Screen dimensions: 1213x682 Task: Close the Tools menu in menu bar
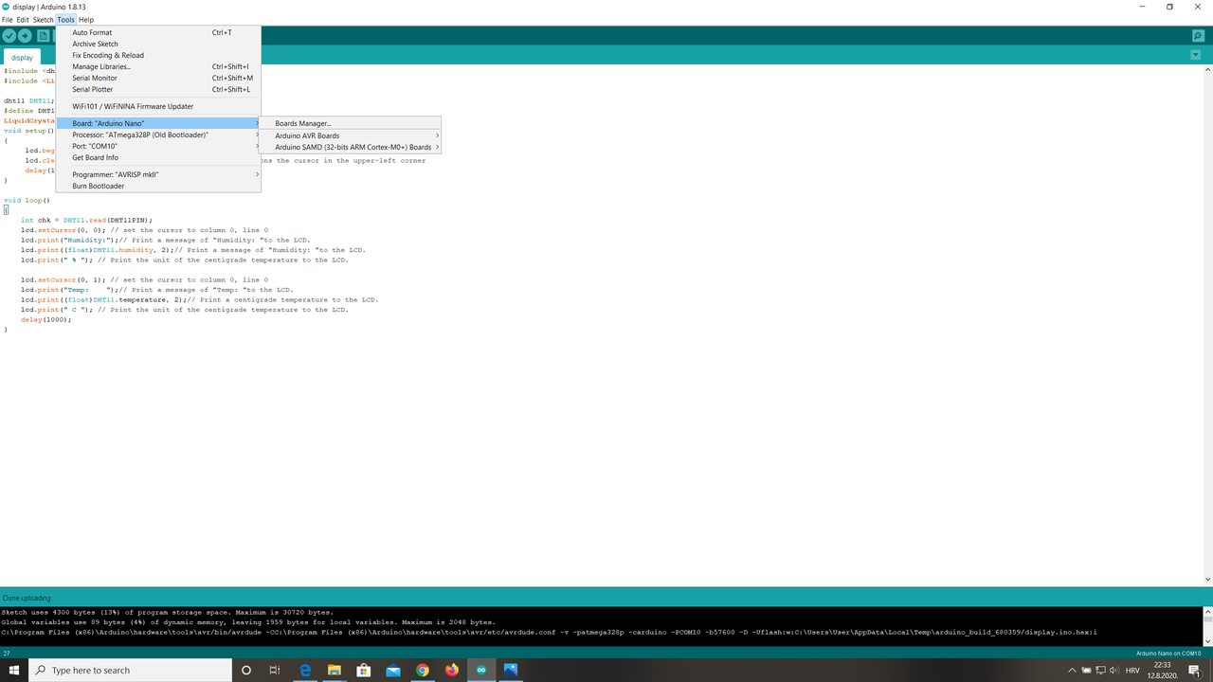(x=65, y=20)
